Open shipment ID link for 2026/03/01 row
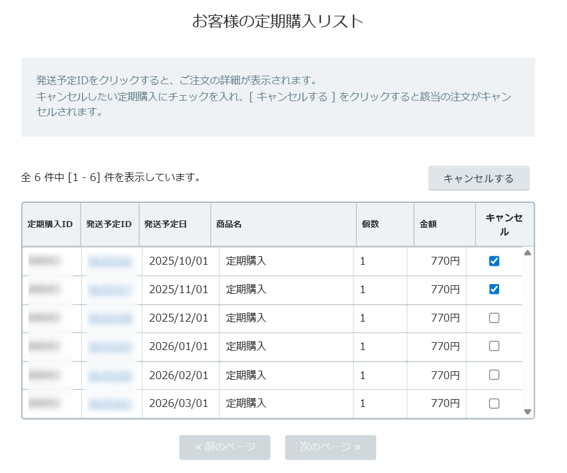567x473 pixels. click(110, 403)
